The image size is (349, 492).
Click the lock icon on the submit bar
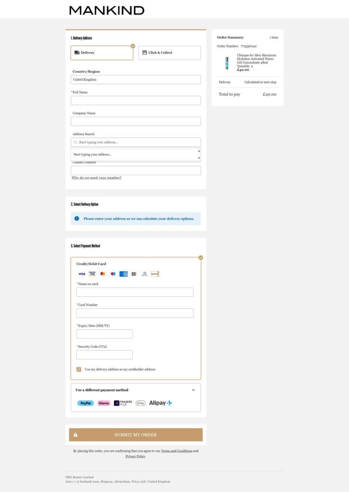tap(75, 435)
